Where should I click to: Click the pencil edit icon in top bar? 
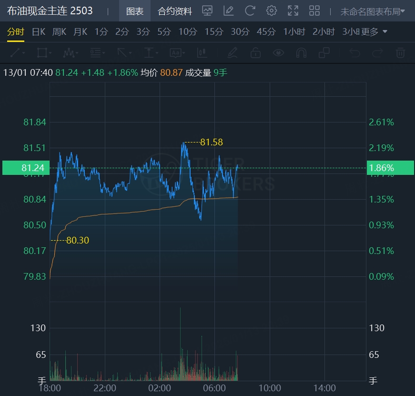pos(228,10)
